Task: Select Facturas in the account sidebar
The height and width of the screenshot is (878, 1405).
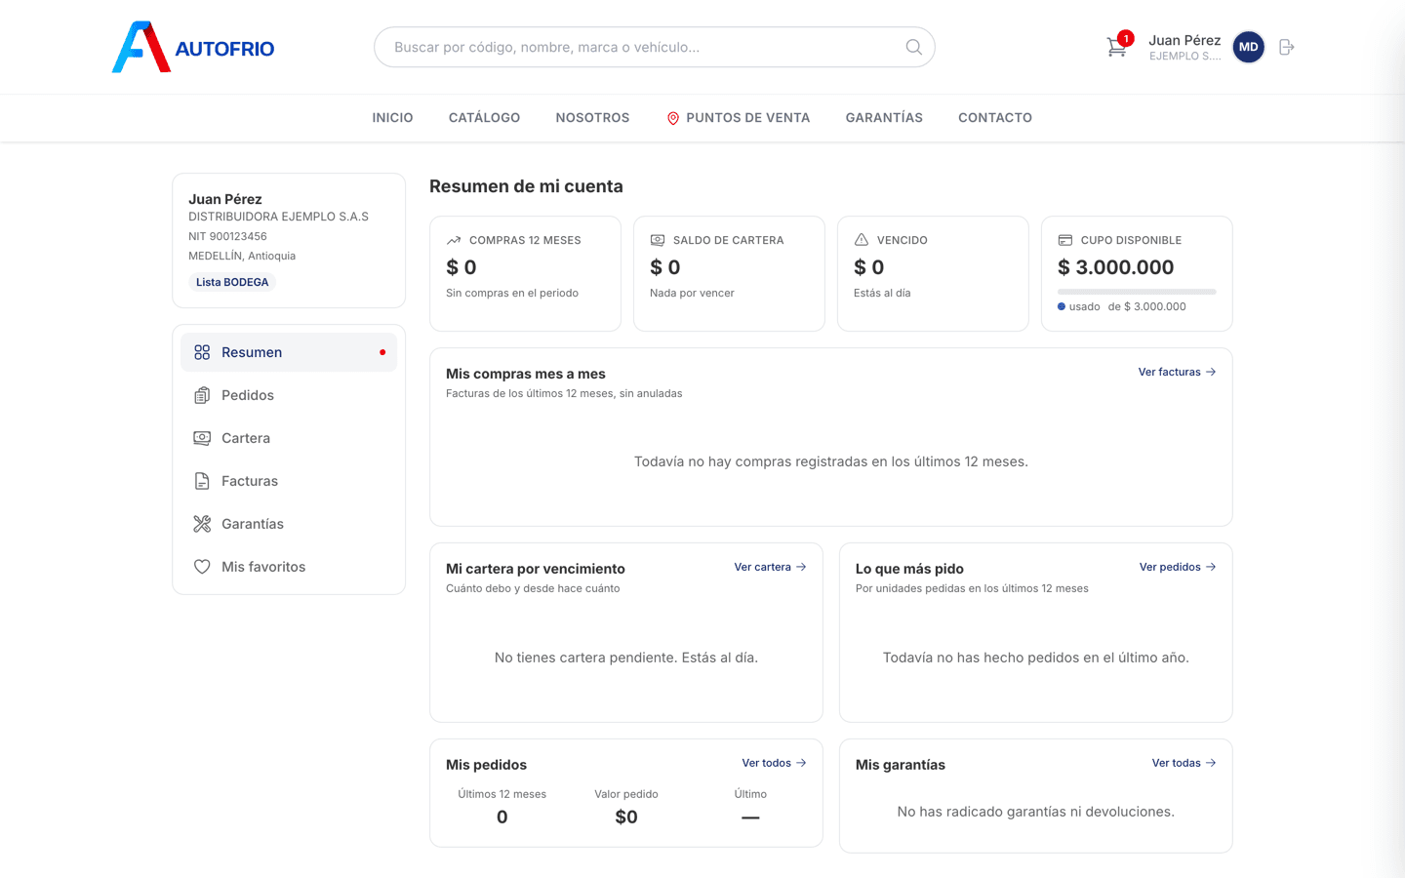Action: [289, 481]
